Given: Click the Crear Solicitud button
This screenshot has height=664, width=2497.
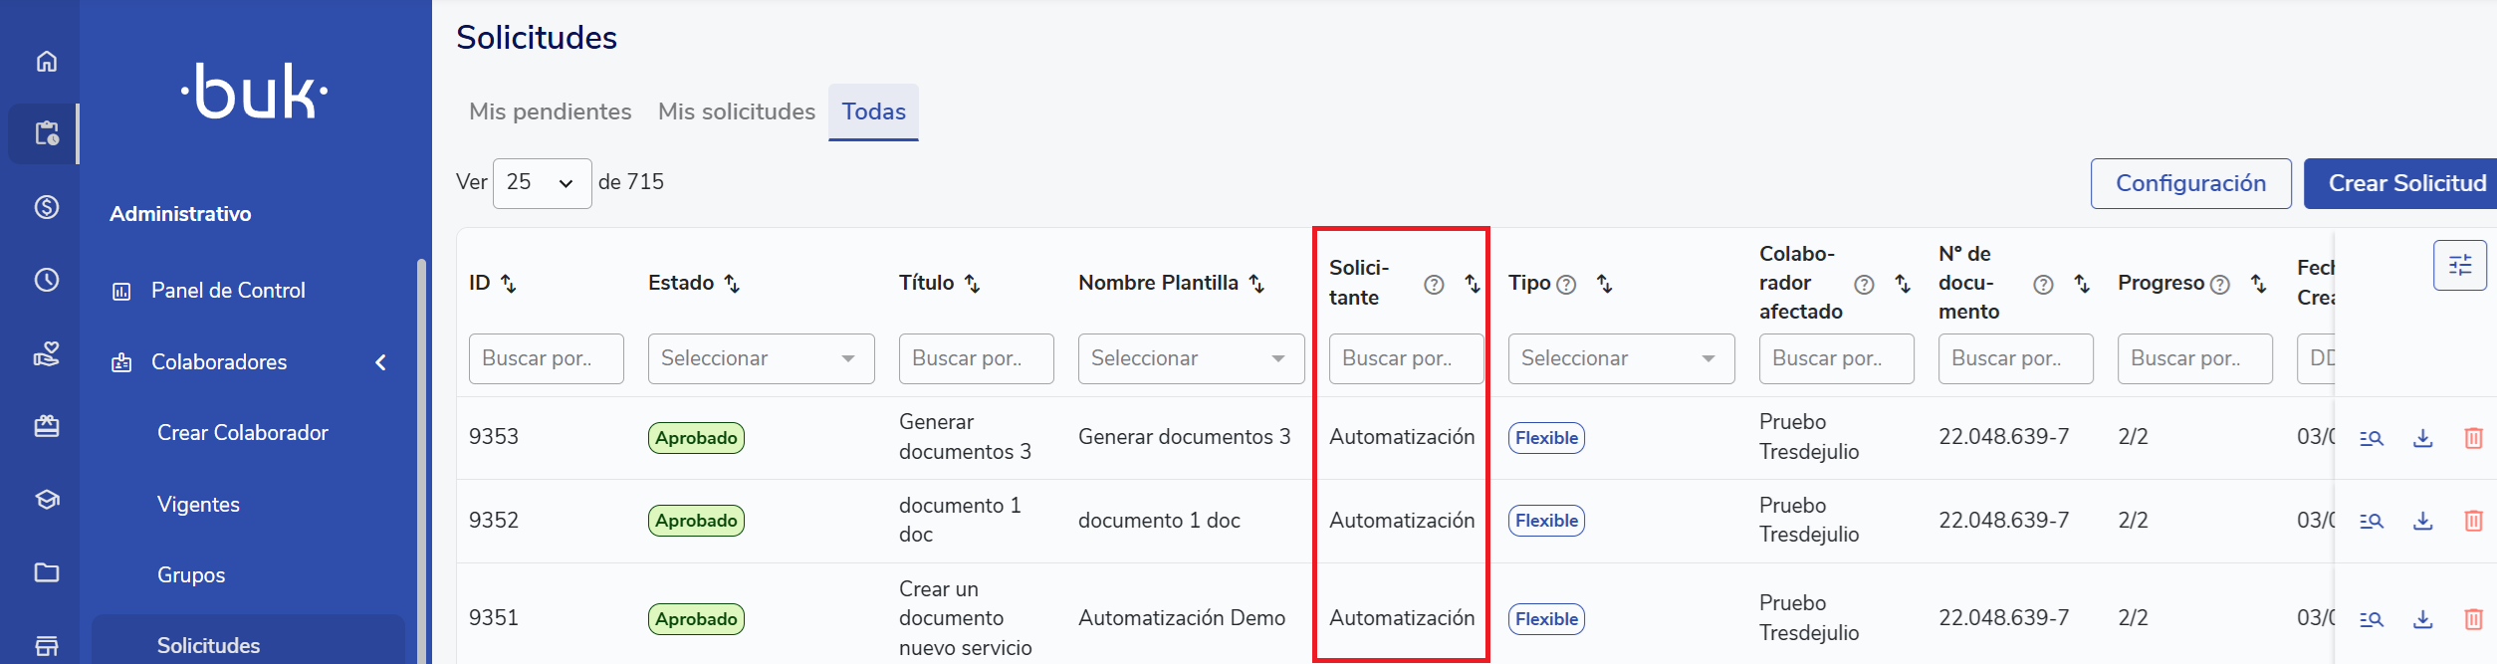Looking at the screenshot, I should [x=2405, y=183].
